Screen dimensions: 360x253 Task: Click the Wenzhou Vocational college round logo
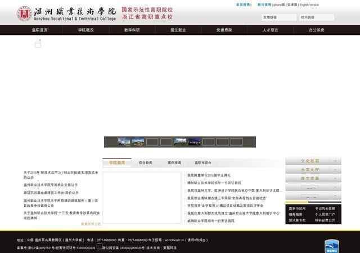(x=24, y=13)
